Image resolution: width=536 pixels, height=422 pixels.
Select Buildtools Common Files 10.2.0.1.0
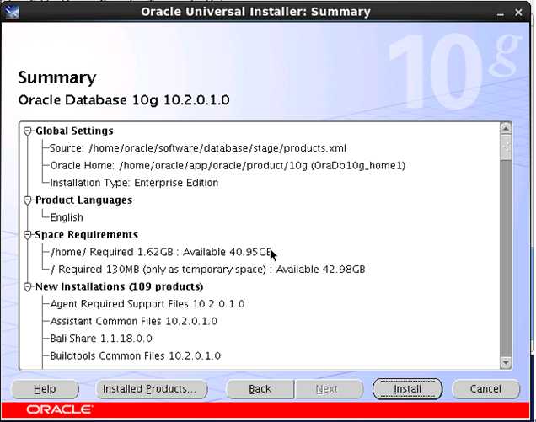[x=136, y=356]
